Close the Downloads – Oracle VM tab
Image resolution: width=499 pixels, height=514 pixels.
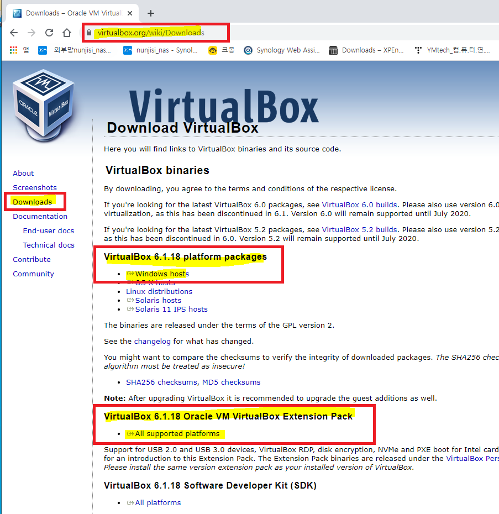pyautogui.click(x=130, y=13)
